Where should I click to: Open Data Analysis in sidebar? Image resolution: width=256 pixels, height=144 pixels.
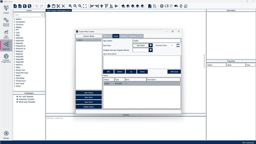point(6,34)
